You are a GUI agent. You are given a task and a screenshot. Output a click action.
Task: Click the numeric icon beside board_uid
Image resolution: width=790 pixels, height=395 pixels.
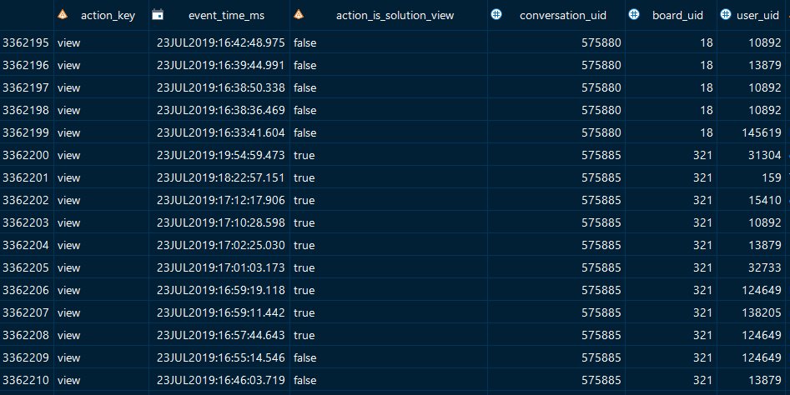[633, 15]
